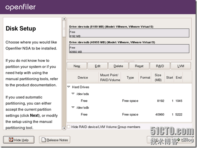
Task: Click the help panel scroll down arrow
Action: (64, 128)
